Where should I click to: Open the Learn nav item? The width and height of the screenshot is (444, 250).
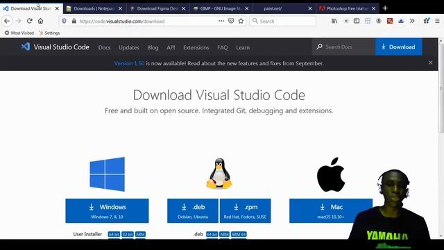pos(243,48)
